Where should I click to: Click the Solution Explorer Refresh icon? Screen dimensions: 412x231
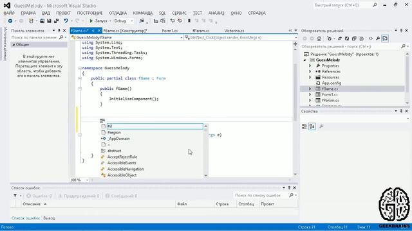click(x=347, y=38)
